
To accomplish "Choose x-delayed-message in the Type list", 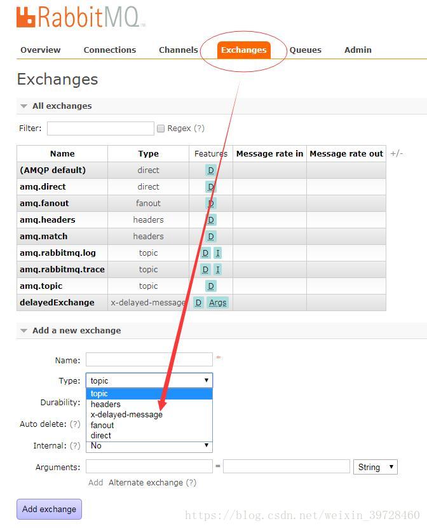I will pyautogui.click(x=149, y=415).
